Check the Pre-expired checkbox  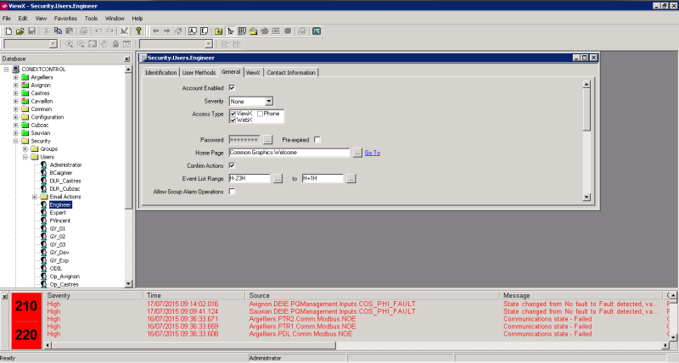pyautogui.click(x=317, y=139)
